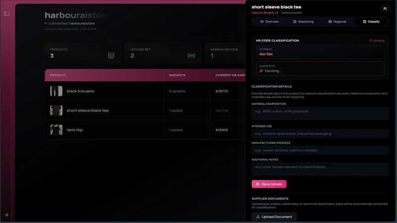Focus the Additional Notes field
Image resolution: width=397 pixels, height=223 pixels.
(320, 169)
